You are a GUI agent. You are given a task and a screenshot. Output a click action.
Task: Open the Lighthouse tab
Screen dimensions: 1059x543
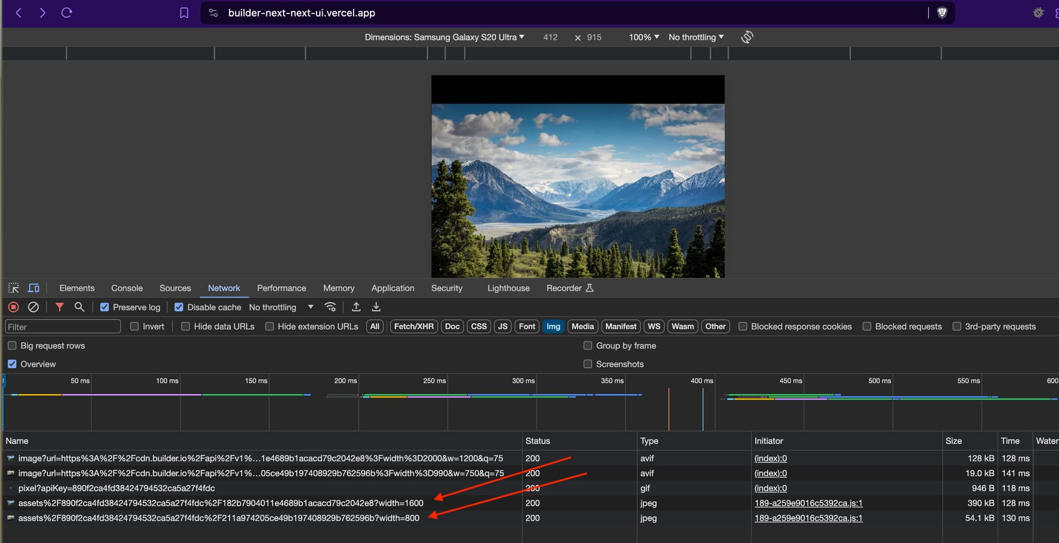pos(508,288)
